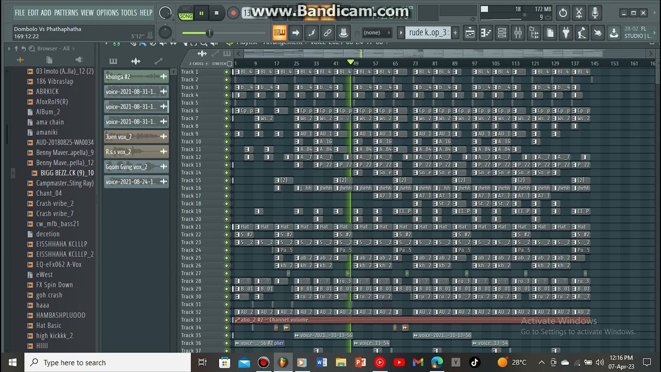Image resolution: width=661 pixels, height=372 pixels.
Task: Open the browser speaker/sounds tab icon
Action: [x=79, y=60]
